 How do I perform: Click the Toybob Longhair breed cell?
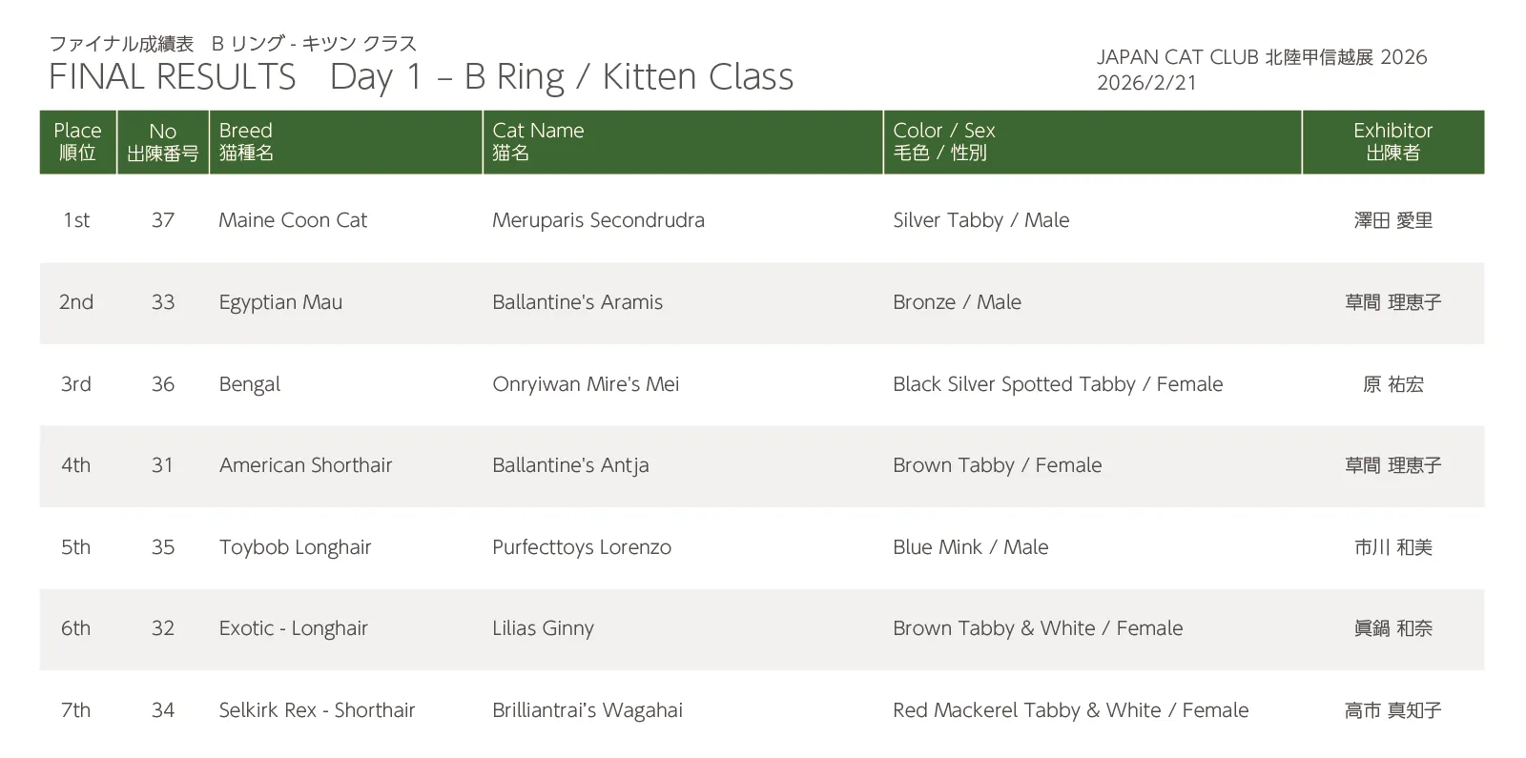point(295,547)
